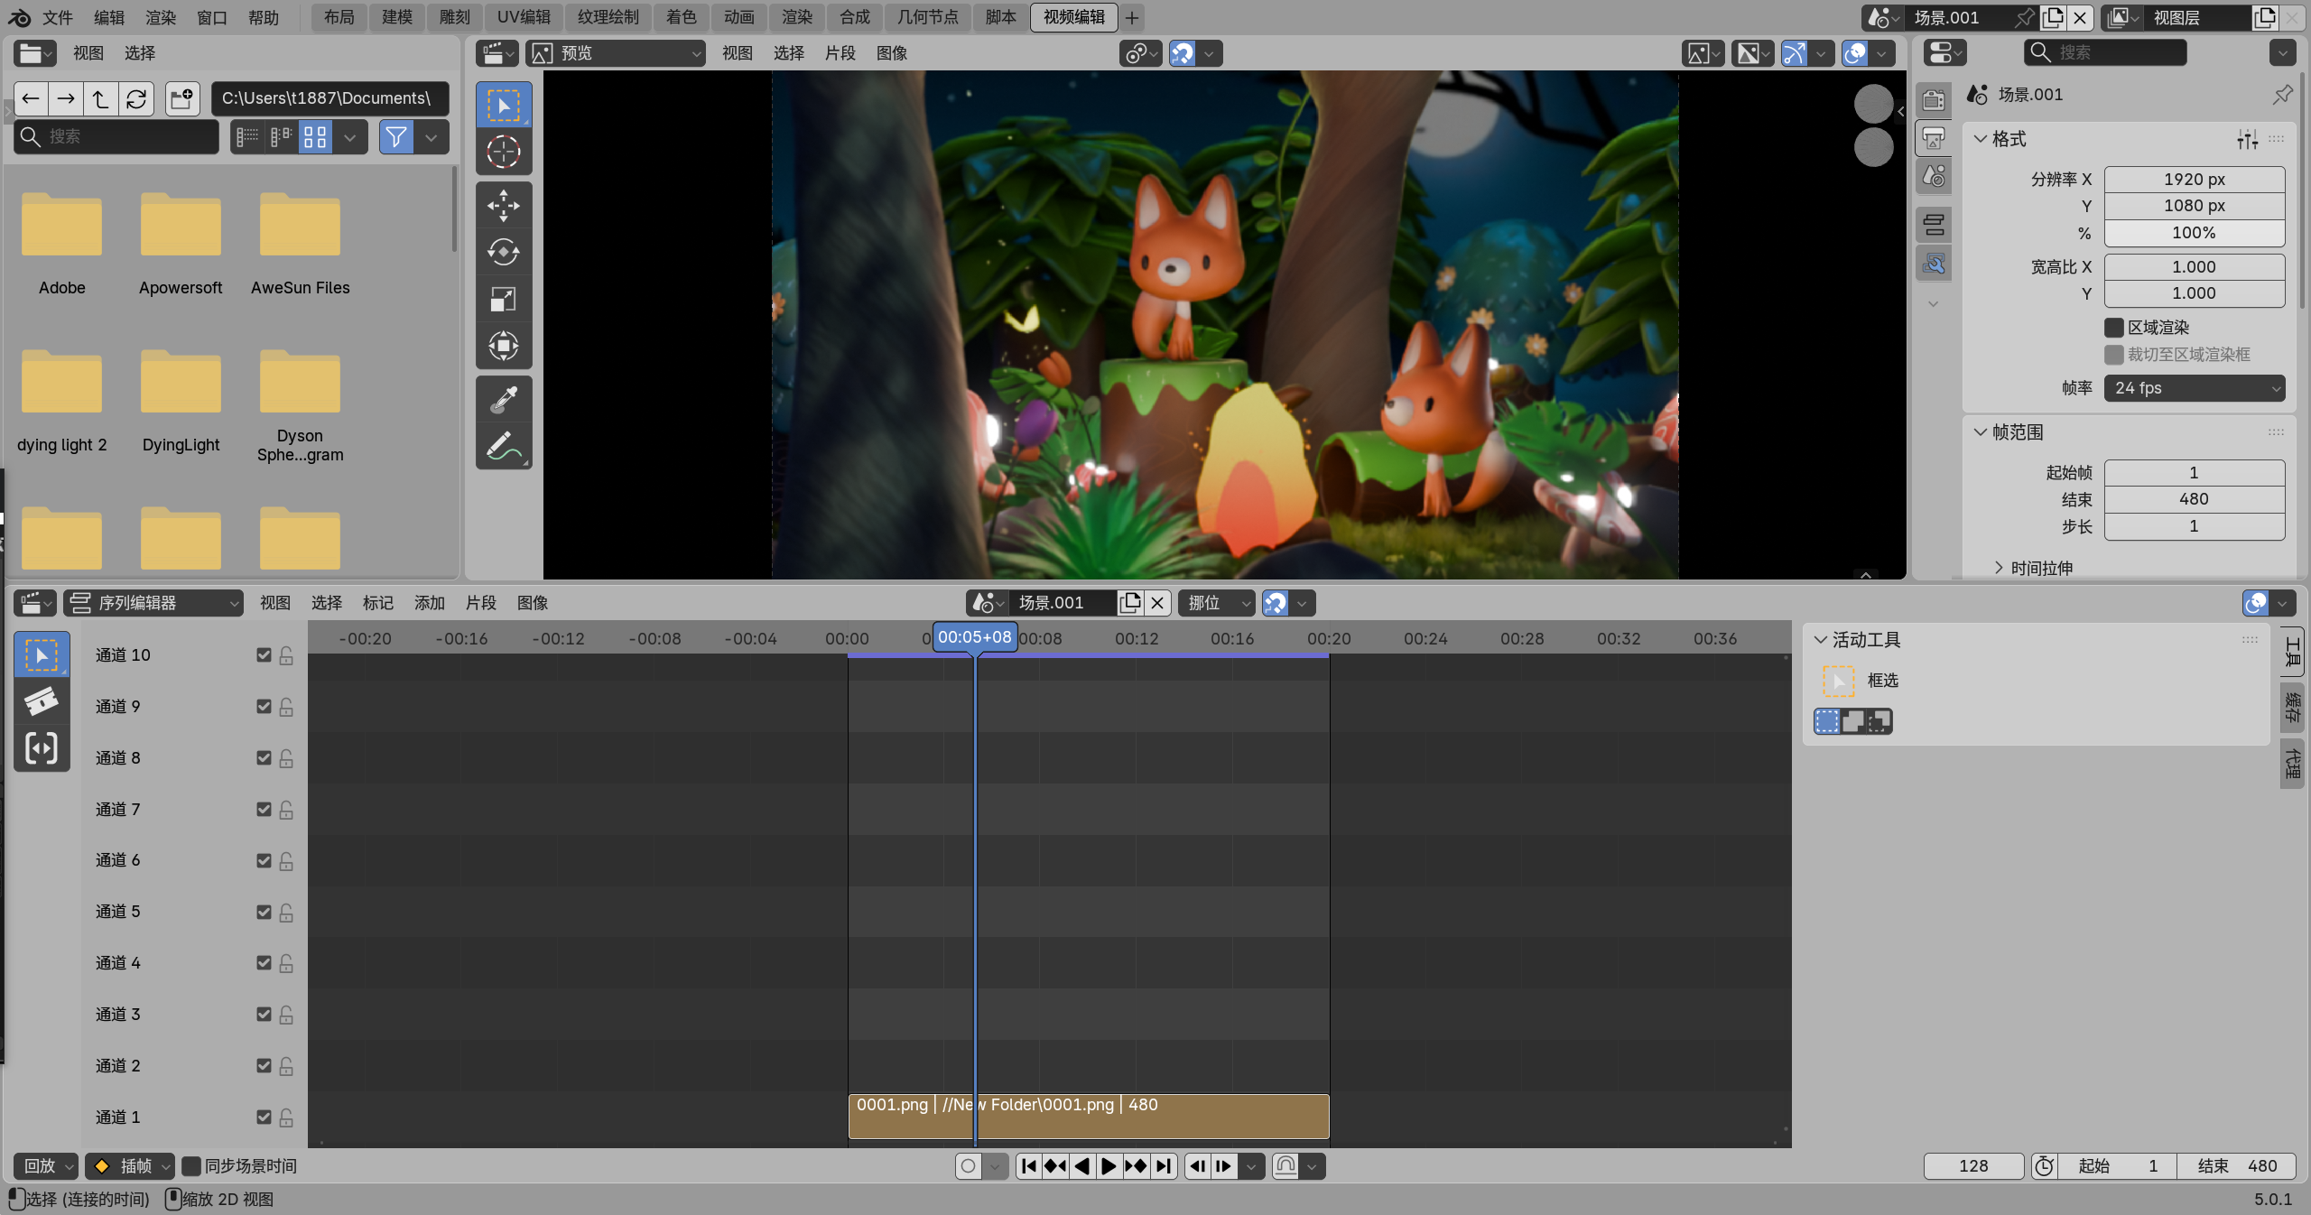Select the Sample color eyedropper tool
Viewport: 2311px width, 1215px height.
(x=503, y=400)
